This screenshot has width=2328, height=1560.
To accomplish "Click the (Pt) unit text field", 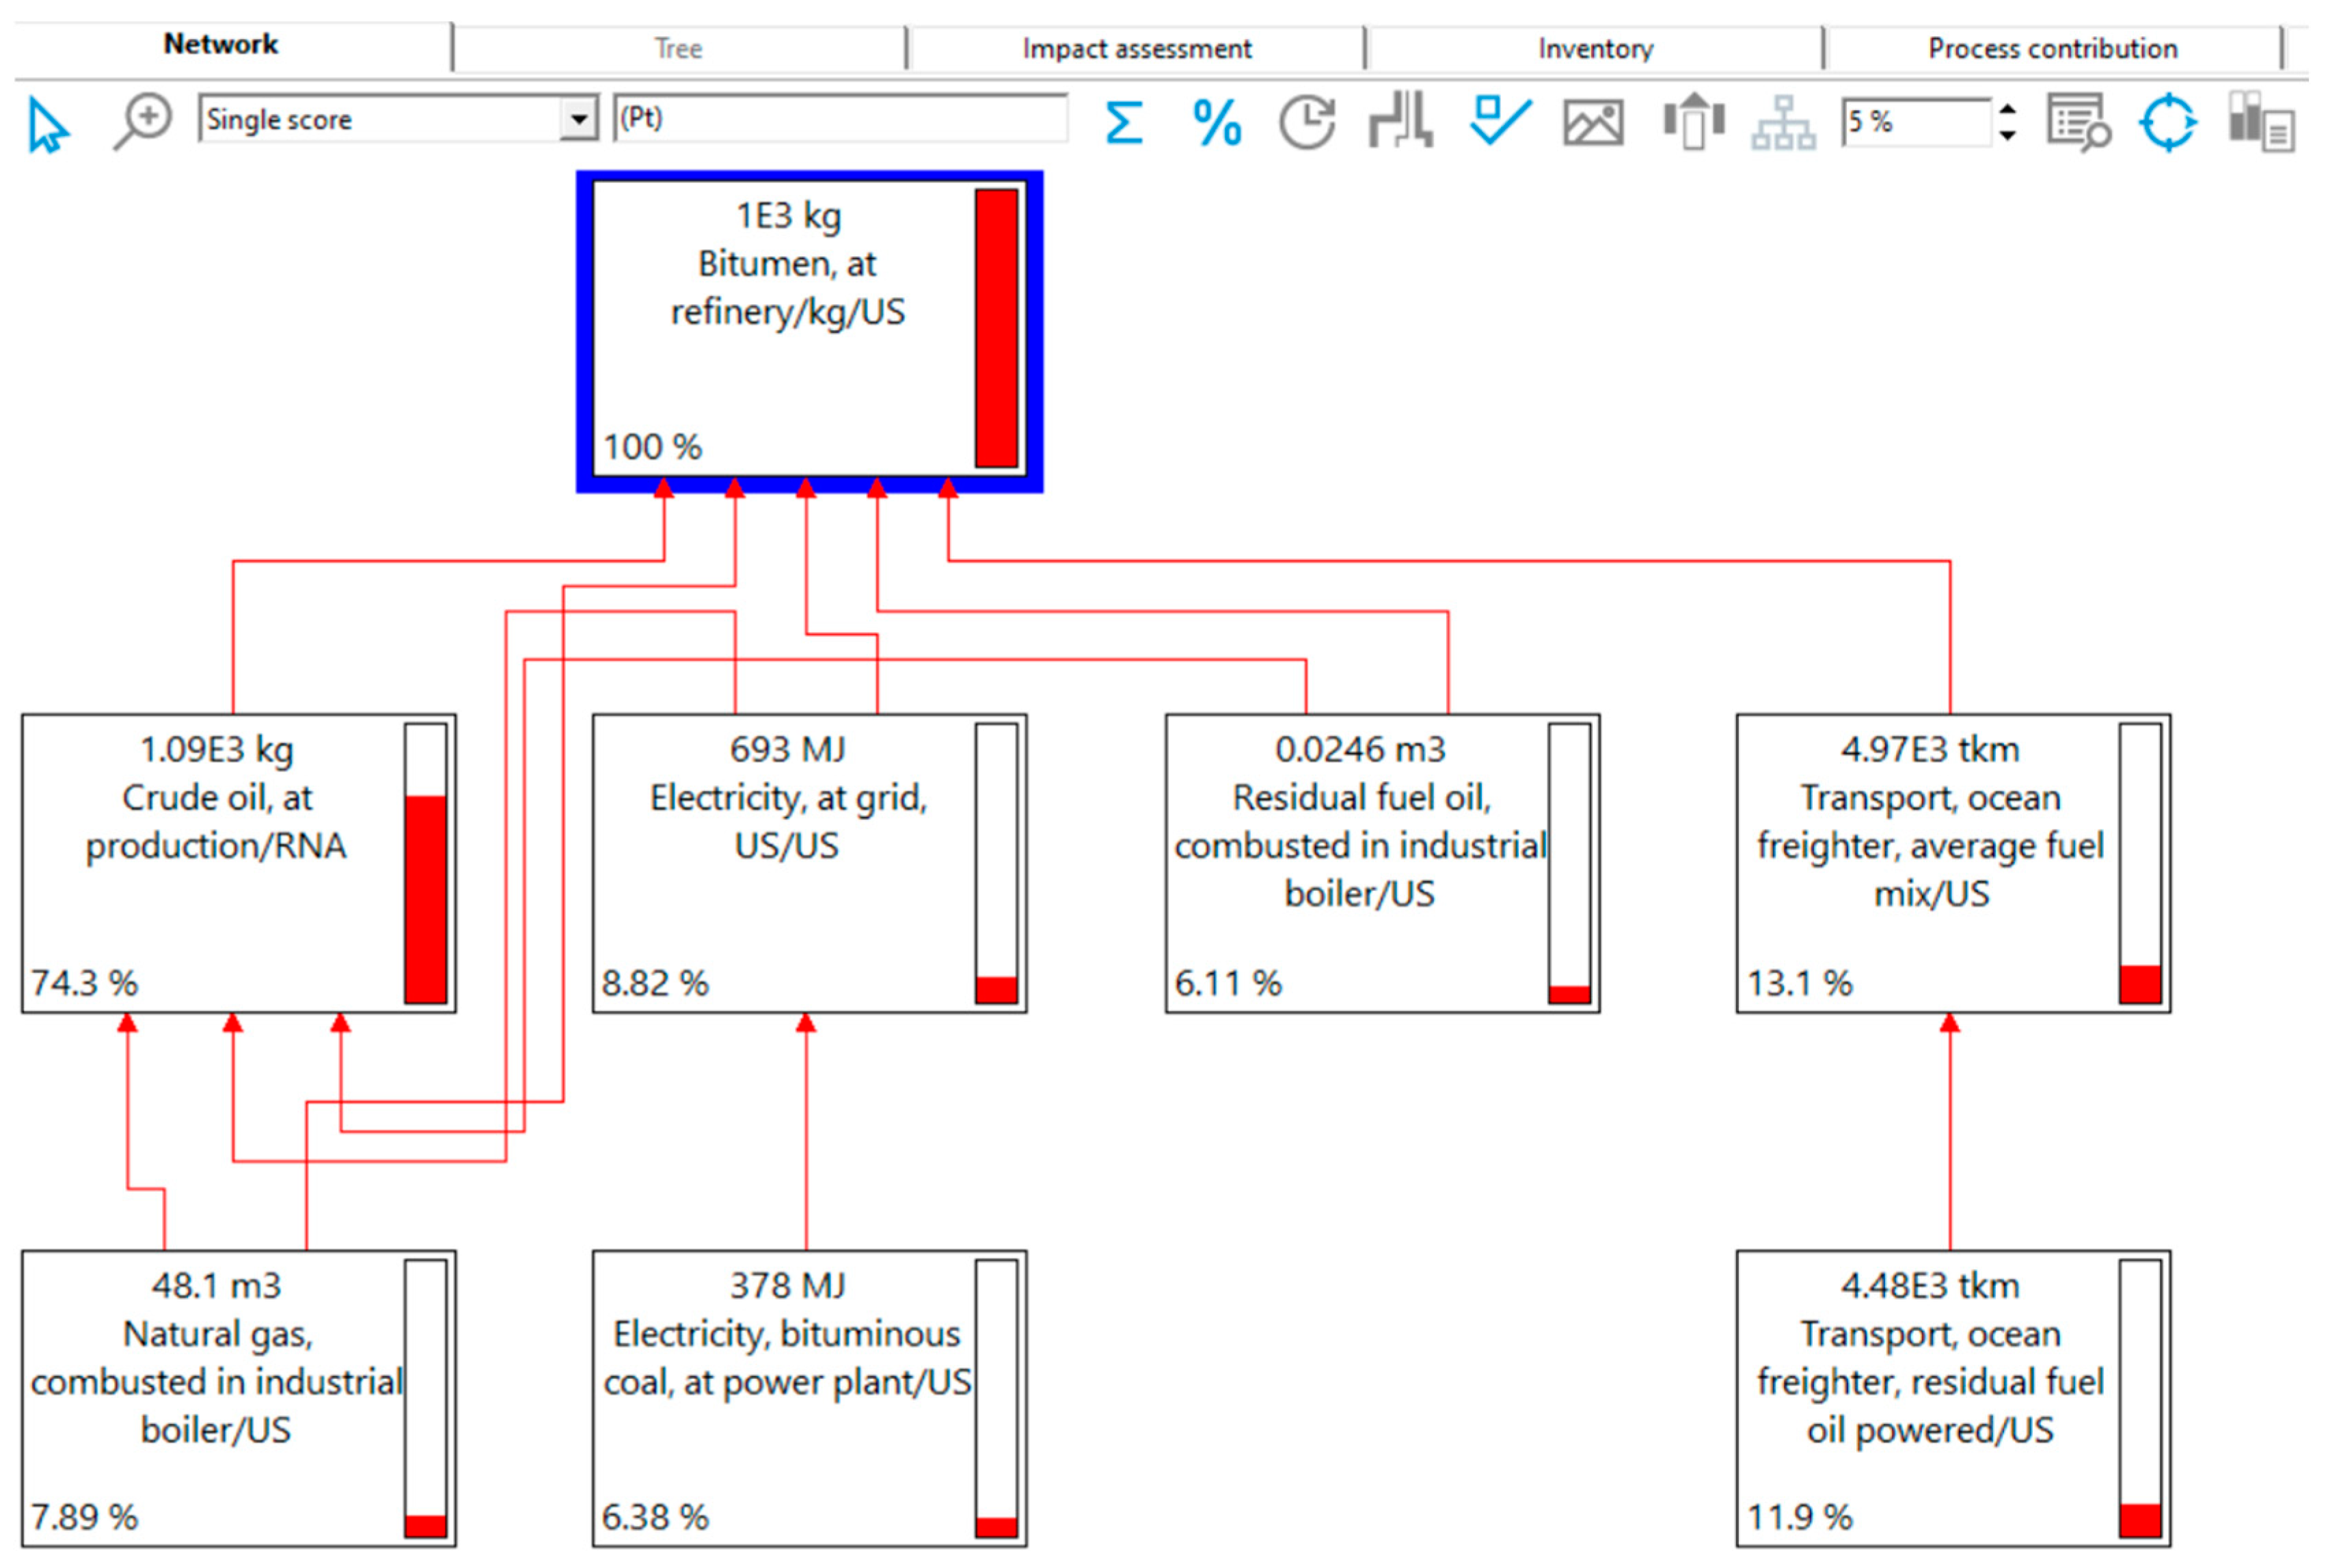I will click(x=841, y=120).
